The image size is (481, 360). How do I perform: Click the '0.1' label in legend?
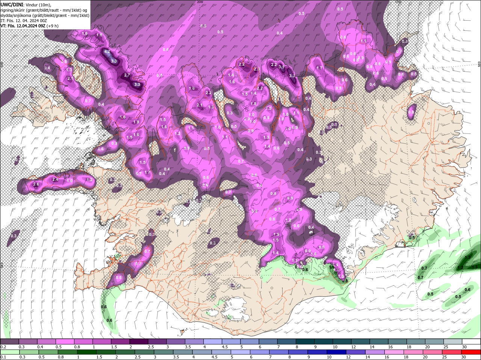(3, 357)
